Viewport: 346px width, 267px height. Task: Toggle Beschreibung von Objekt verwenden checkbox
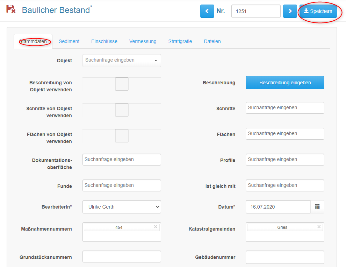click(122, 84)
